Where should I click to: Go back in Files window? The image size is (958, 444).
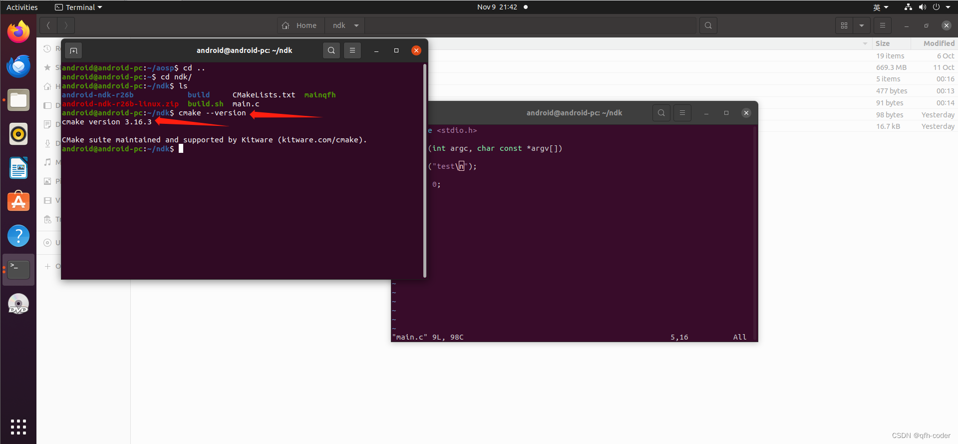tap(48, 25)
